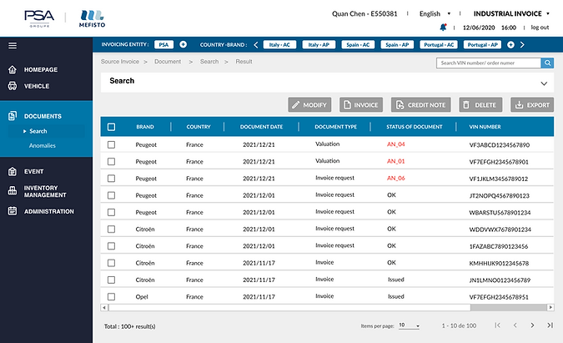
Task: Open the English language dropdown
Action: (435, 13)
